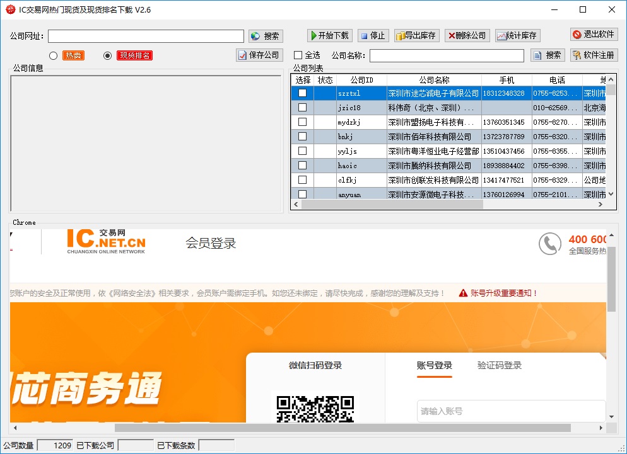Focus the 公司名称 search field
The height and width of the screenshot is (454, 627).
pos(447,55)
